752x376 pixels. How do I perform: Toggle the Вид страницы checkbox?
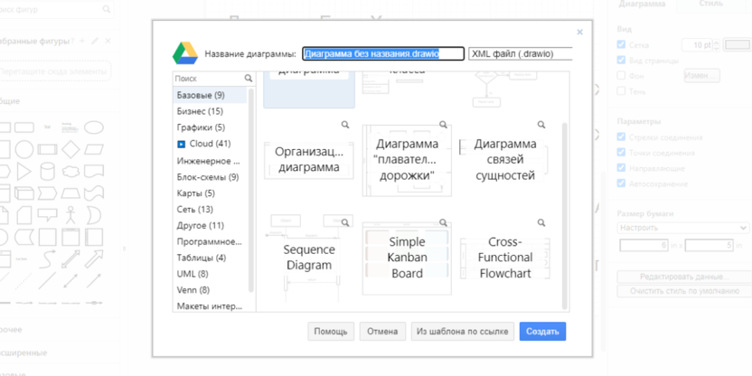click(x=621, y=60)
